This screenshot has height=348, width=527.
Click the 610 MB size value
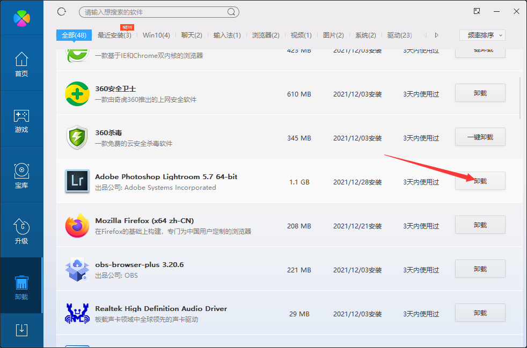tap(299, 94)
